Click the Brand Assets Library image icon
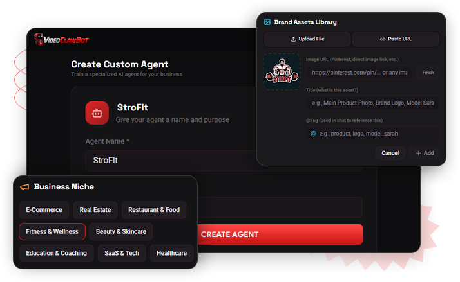 pyautogui.click(x=267, y=22)
